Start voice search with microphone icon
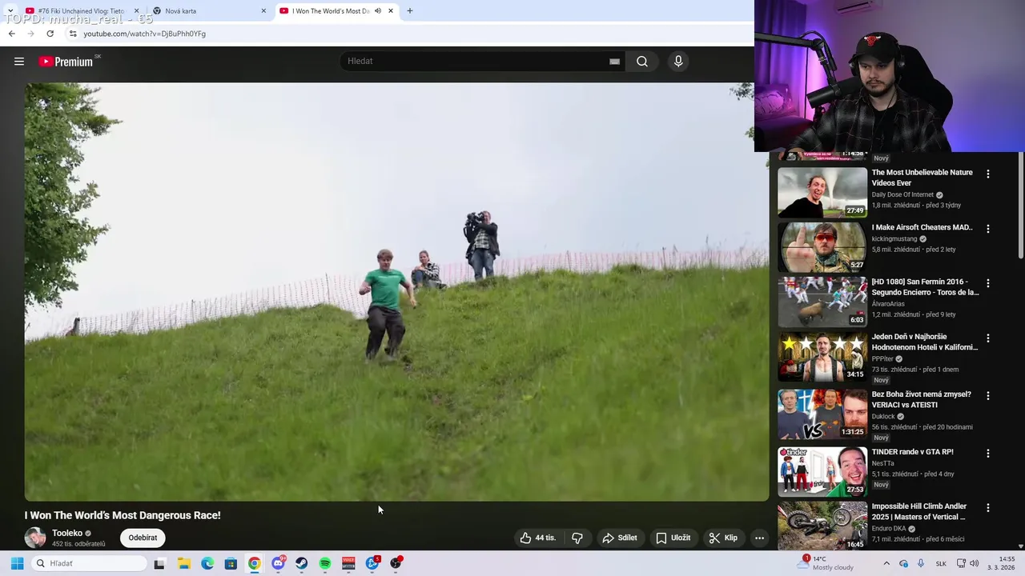This screenshot has width=1025, height=576. point(678,62)
